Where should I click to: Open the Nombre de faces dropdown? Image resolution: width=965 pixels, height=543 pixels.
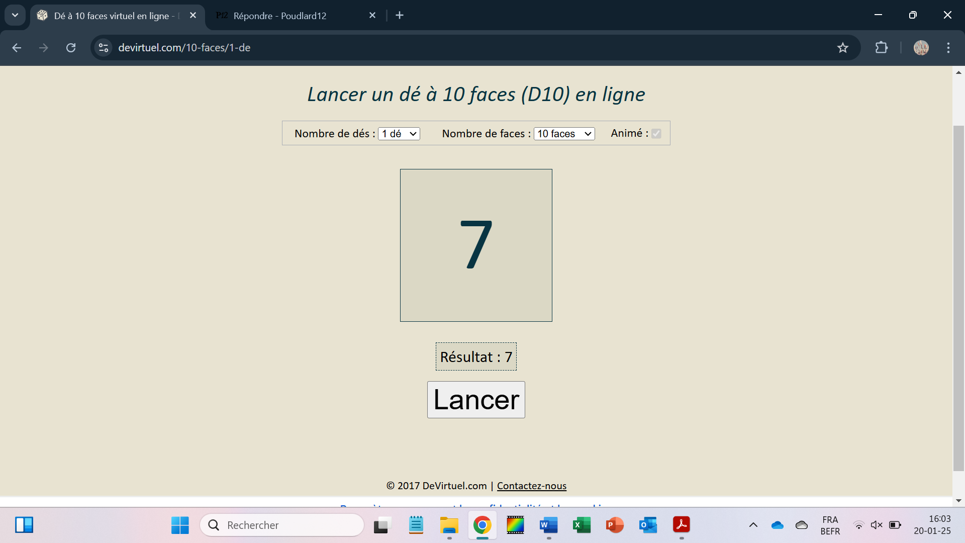(564, 134)
